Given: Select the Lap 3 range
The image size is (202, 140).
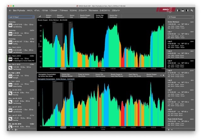Looking at the screenshot, I should (181, 54).
